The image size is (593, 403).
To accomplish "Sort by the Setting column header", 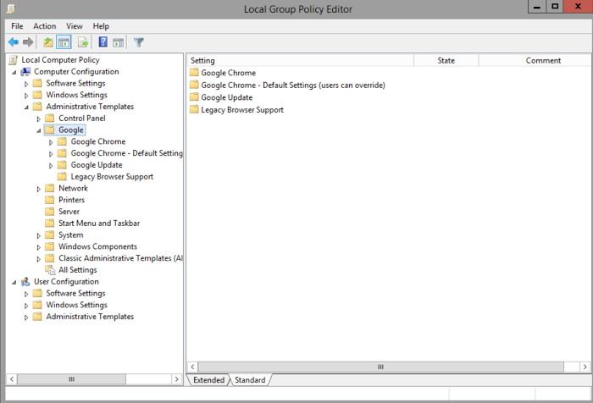I will 300,60.
